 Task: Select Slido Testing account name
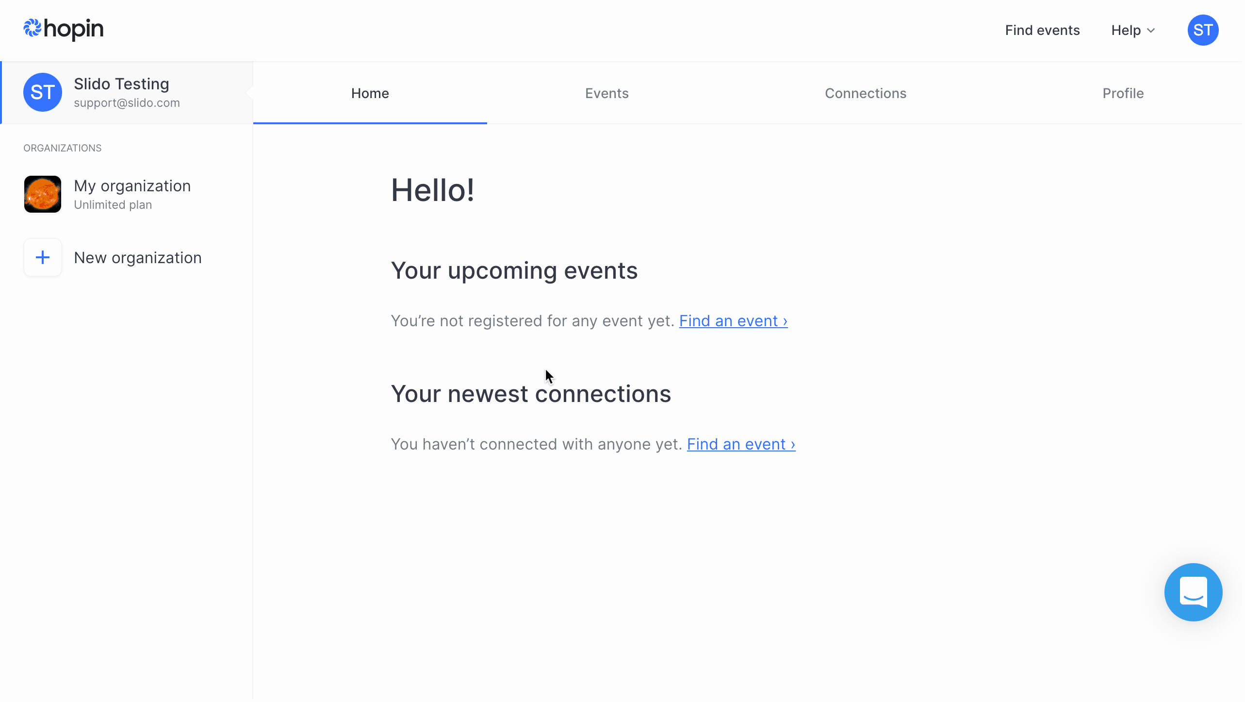pos(121,84)
